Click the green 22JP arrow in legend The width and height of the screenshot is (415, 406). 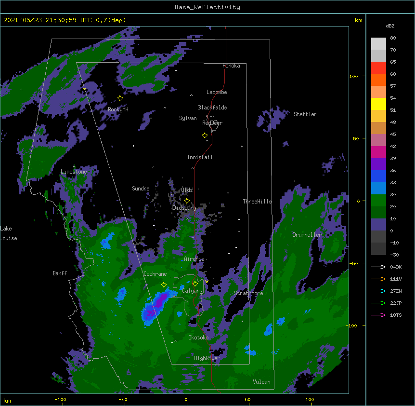point(378,303)
